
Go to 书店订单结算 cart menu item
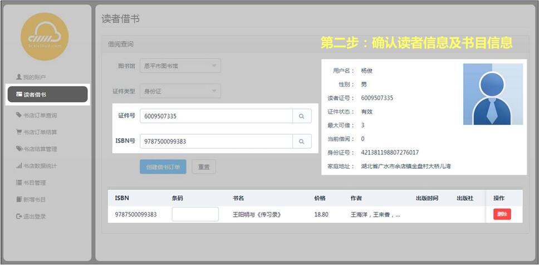click(40, 132)
